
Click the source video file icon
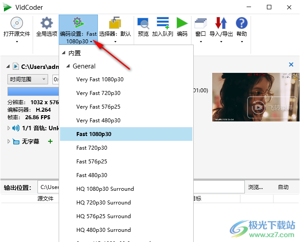pos(16,66)
